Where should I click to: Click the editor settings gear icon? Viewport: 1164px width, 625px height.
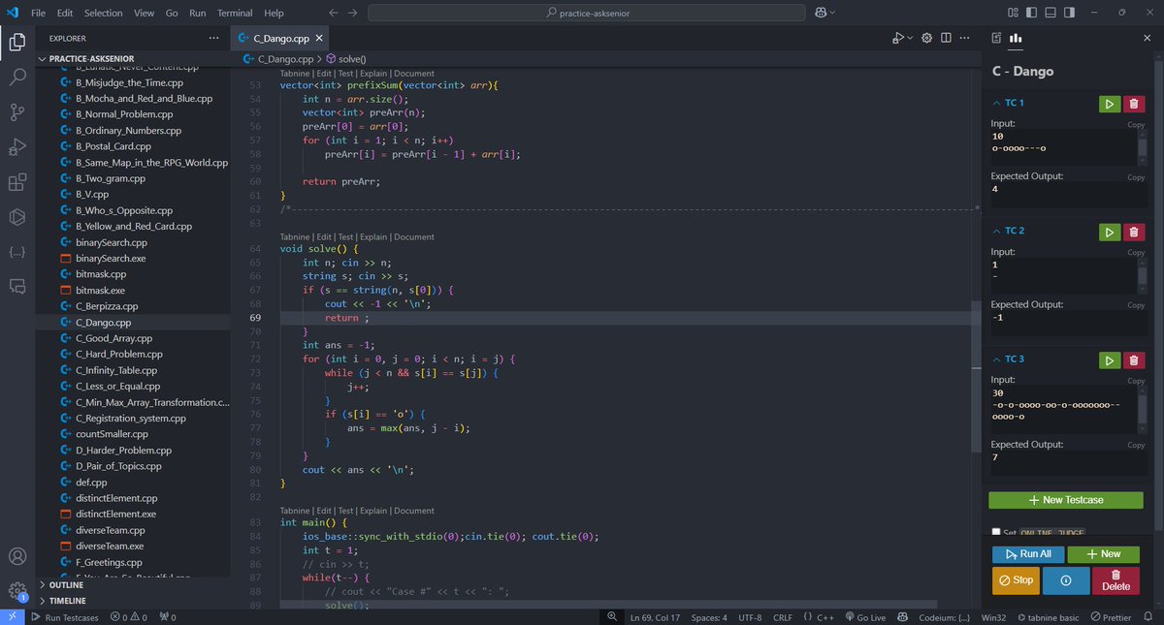pyautogui.click(x=926, y=38)
